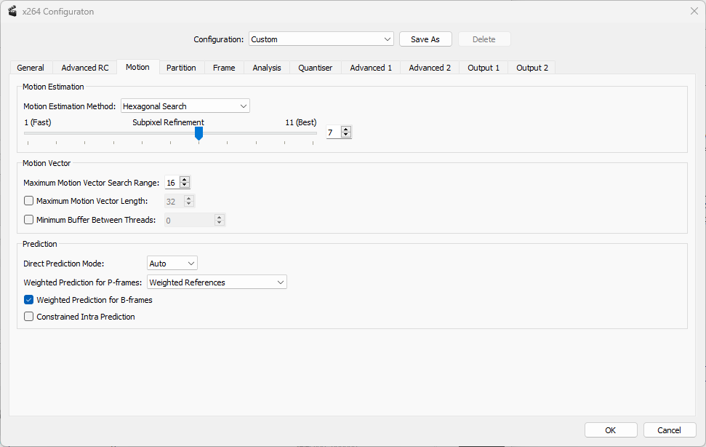The width and height of the screenshot is (706, 447).
Task: Close the x264 Configuration dialog
Action: [694, 11]
